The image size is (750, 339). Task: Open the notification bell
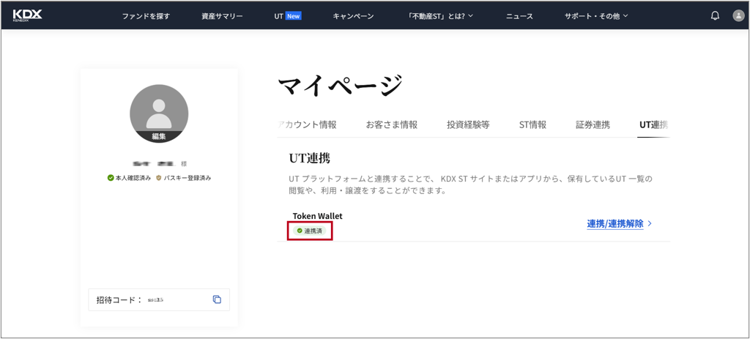tap(715, 16)
